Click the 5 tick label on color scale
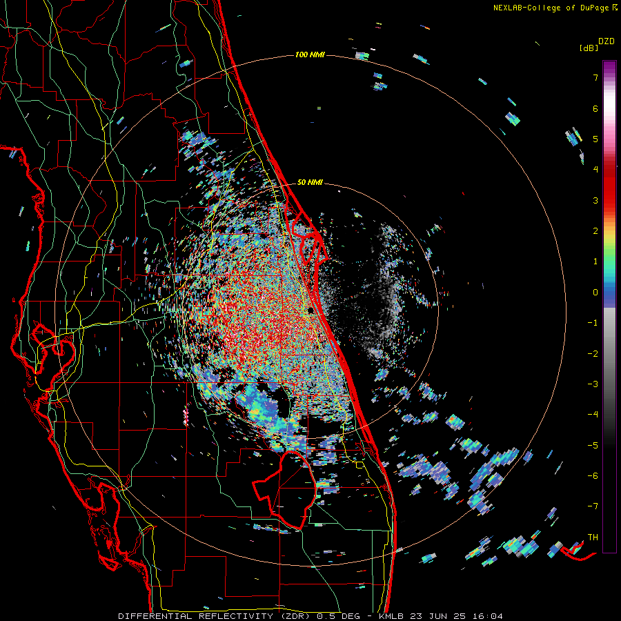 [x=595, y=139]
